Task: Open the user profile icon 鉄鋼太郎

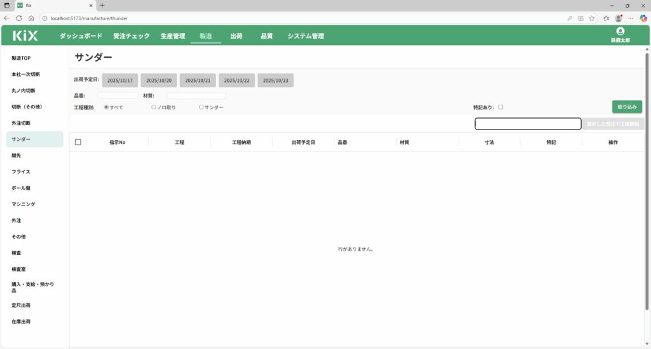Action: coord(620,32)
